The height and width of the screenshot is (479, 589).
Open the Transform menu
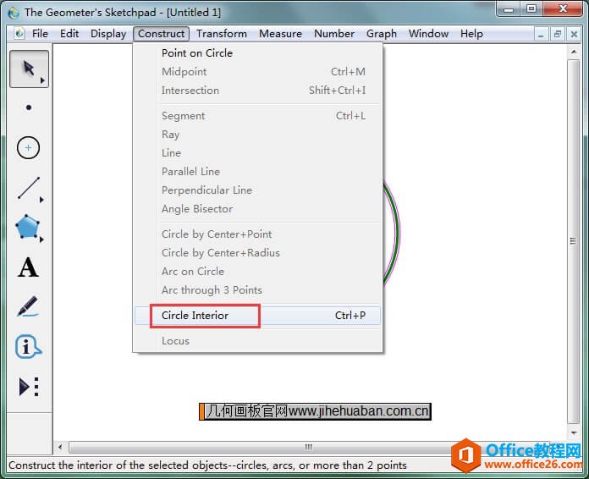(x=222, y=34)
